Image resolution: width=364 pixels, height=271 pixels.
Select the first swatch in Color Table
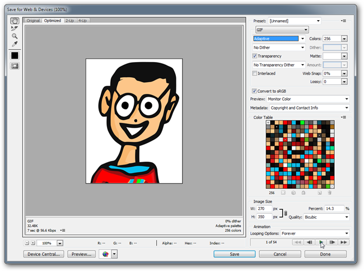(x=268, y=122)
